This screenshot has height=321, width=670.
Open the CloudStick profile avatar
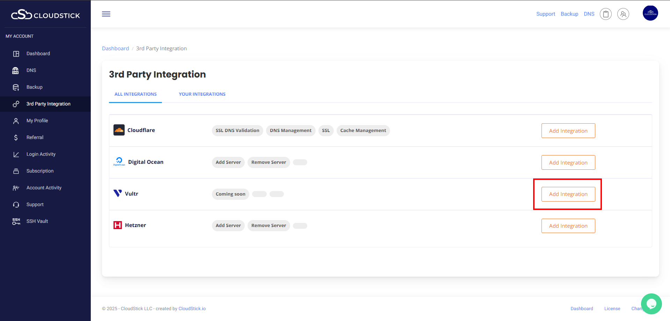(650, 13)
